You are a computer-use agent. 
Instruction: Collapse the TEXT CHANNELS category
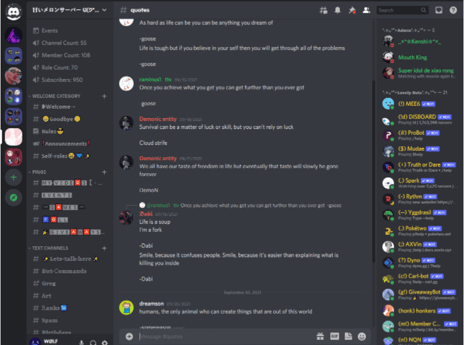click(x=49, y=248)
